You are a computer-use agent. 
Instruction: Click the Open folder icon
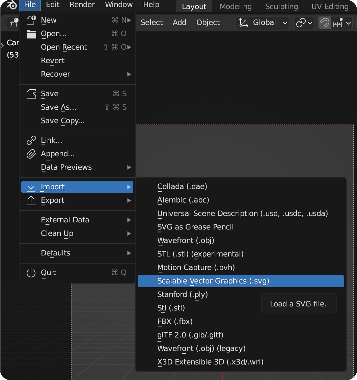[x=31, y=34]
